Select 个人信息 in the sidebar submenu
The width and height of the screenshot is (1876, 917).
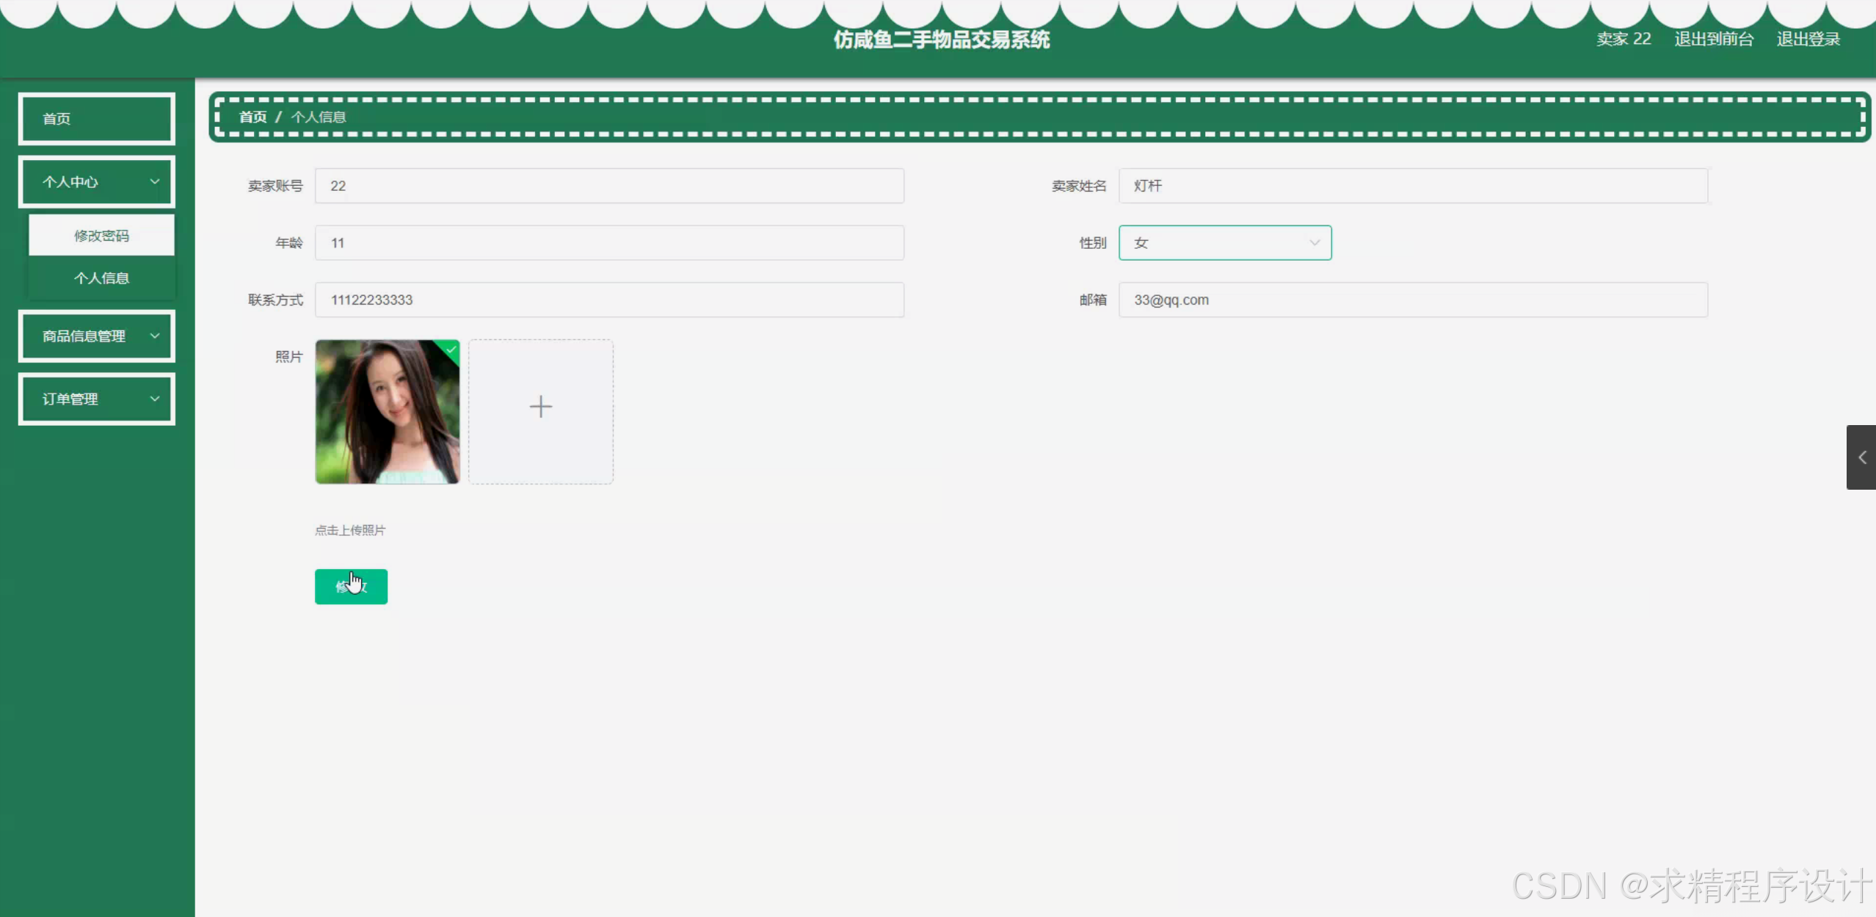(x=101, y=278)
